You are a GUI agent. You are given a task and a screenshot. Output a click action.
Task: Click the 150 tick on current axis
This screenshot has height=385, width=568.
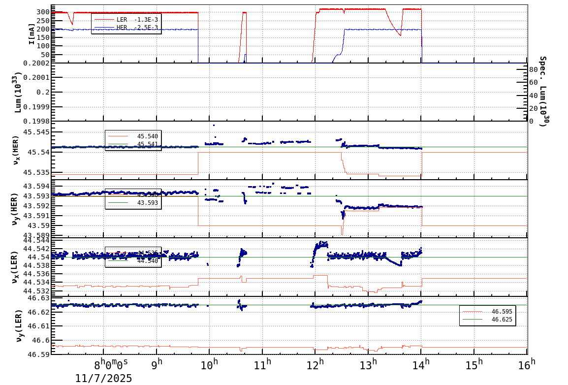tap(43, 37)
